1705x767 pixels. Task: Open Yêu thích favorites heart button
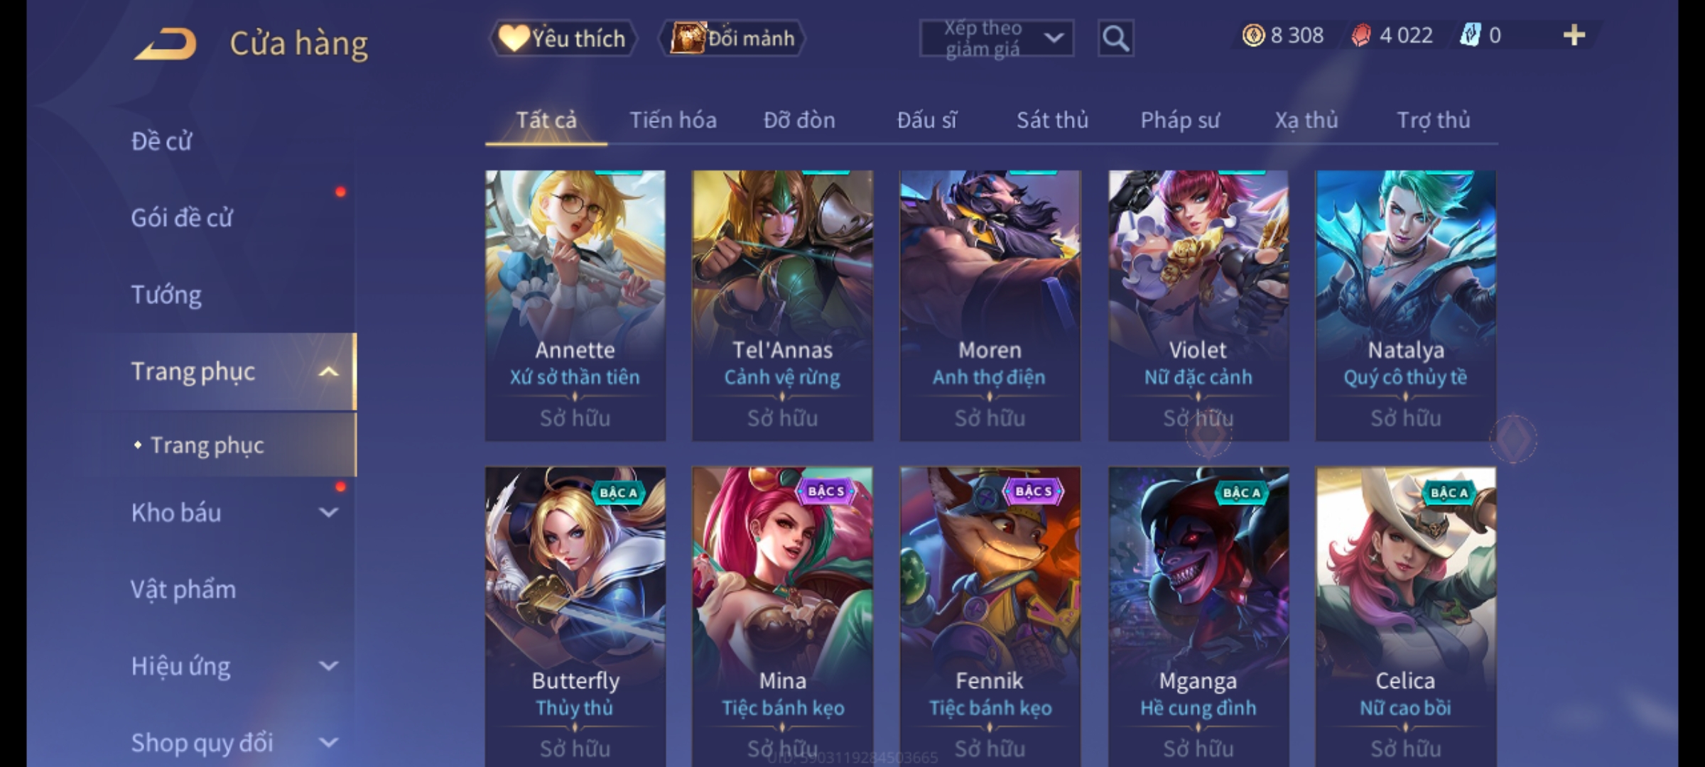tap(563, 38)
